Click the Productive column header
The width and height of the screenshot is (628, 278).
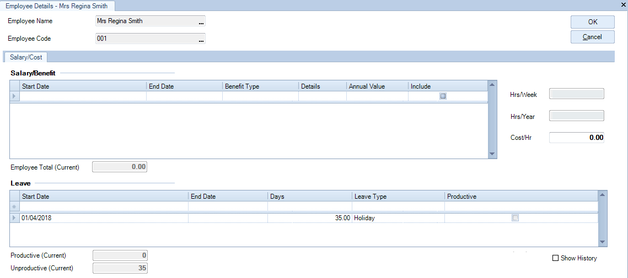521,197
